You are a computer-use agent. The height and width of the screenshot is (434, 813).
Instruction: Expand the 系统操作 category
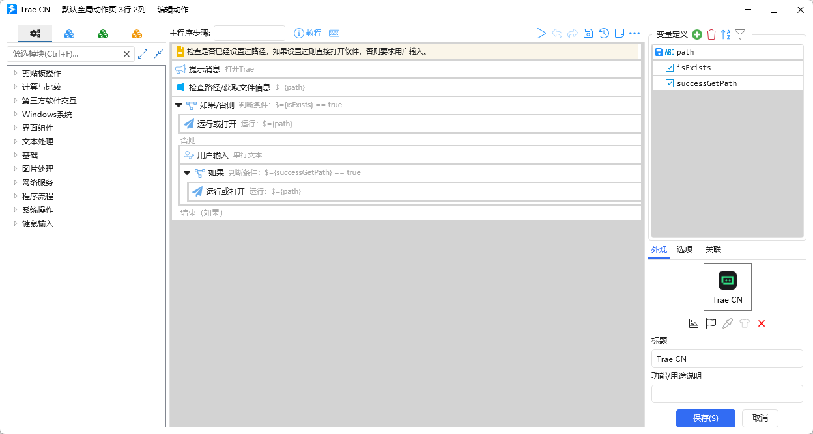tap(16, 210)
